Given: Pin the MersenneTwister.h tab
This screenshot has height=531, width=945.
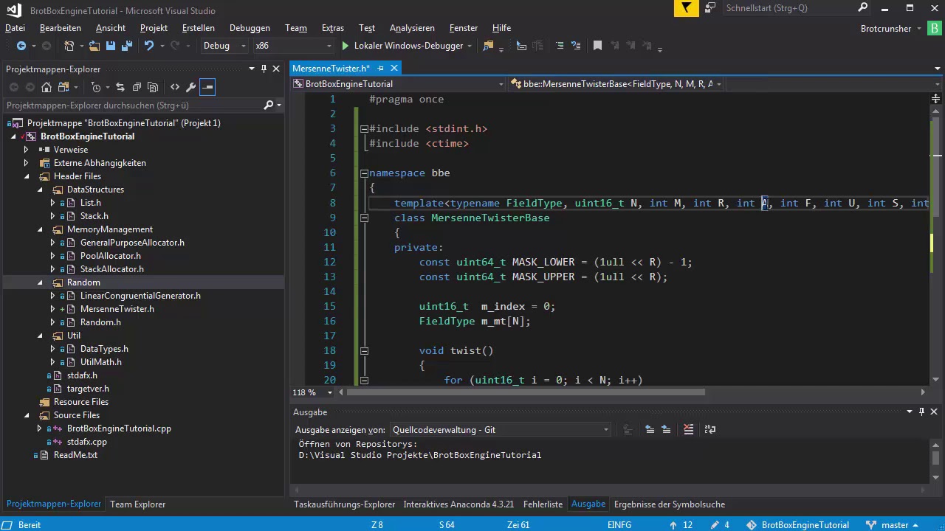Looking at the screenshot, I should point(381,69).
